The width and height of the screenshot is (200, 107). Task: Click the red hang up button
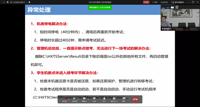click(x=135, y=99)
